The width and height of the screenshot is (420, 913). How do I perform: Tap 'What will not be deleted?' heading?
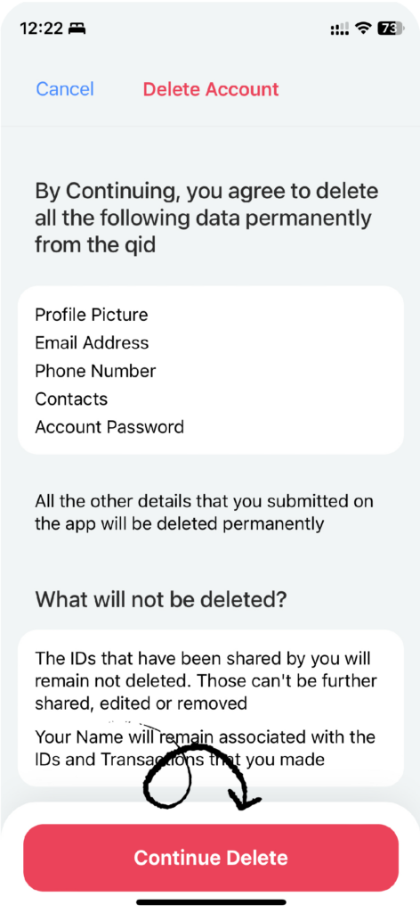[x=161, y=598]
